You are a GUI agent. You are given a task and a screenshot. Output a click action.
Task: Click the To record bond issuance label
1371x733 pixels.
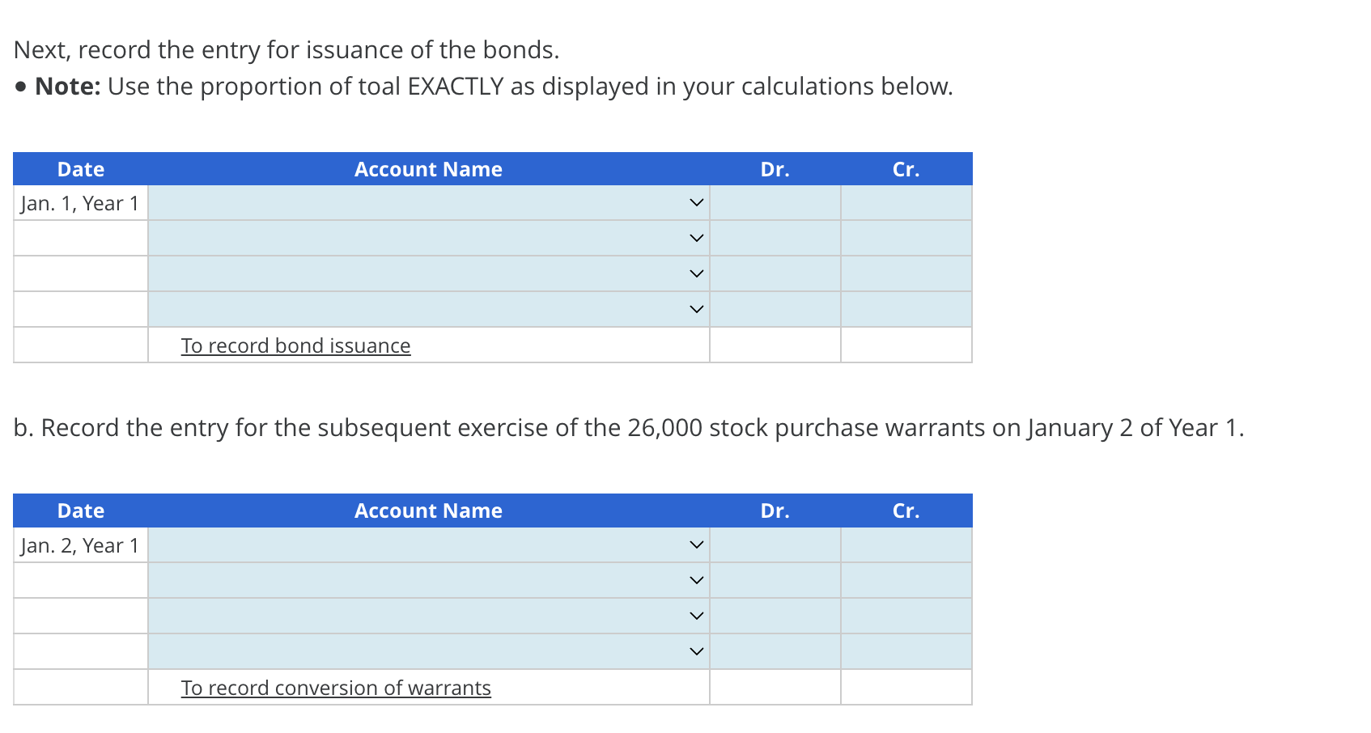point(295,345)
